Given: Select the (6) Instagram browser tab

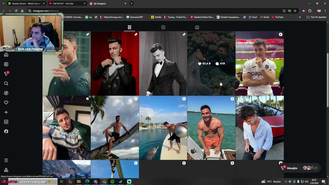Looking at the screenshot, I should pyautogui.click(x=108, y=3).
